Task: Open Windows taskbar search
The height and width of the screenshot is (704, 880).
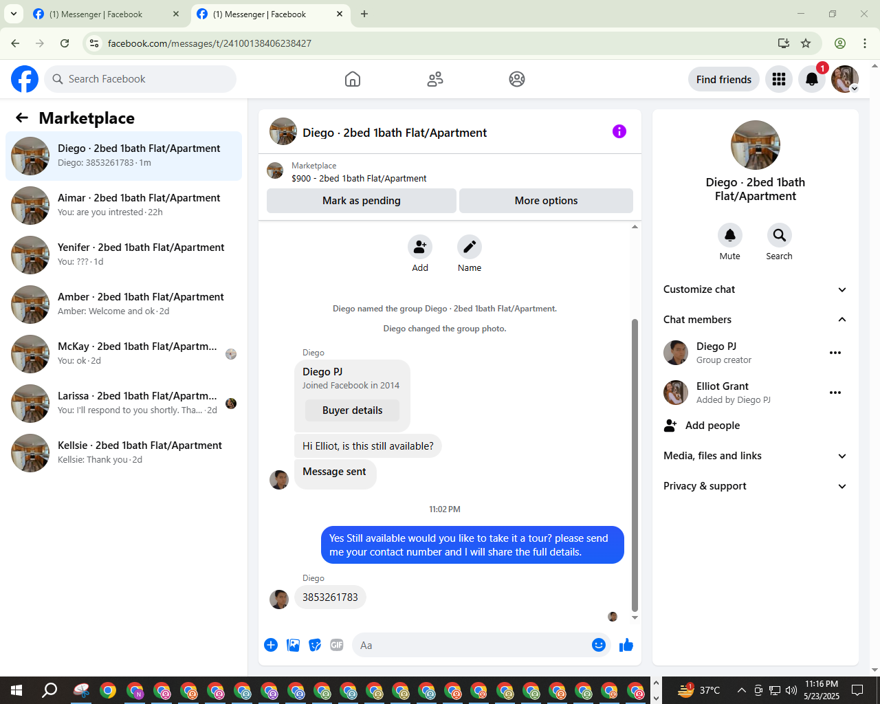Action: coord(49,690)
